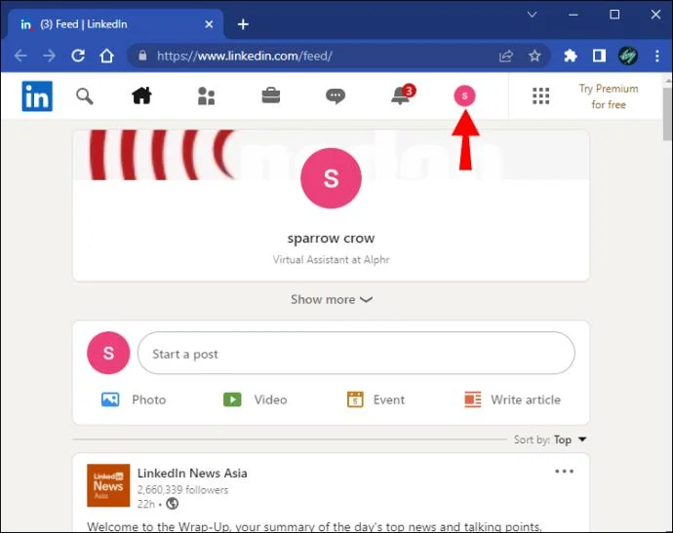
Task: Click the LinkedIn logo
Action: (37, 96)
